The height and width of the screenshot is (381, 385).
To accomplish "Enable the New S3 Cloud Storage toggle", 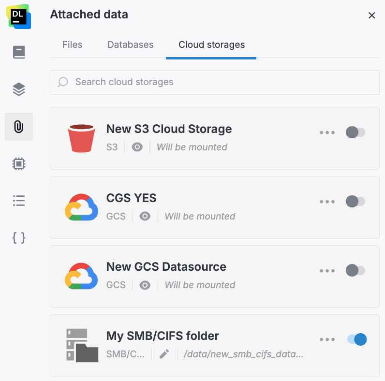I will [x=355, y=132].
